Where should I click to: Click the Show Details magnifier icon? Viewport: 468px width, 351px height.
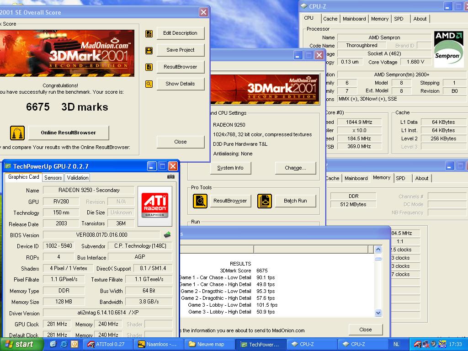149,84
